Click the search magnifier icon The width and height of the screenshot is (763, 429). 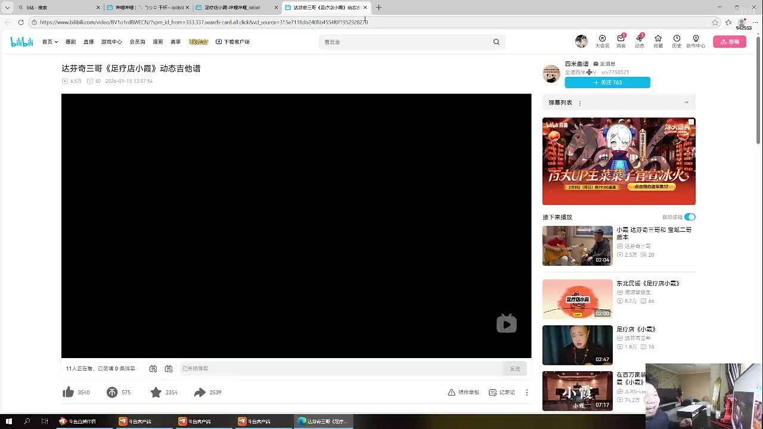[x=496, y=42]
